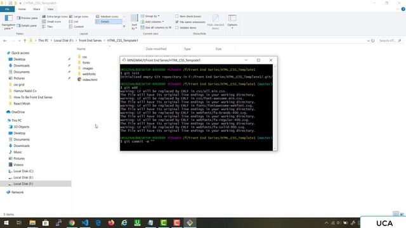Screen dimensions: 406x228
Task: Refresh the current folder view
Action: [x=373, y=41]
